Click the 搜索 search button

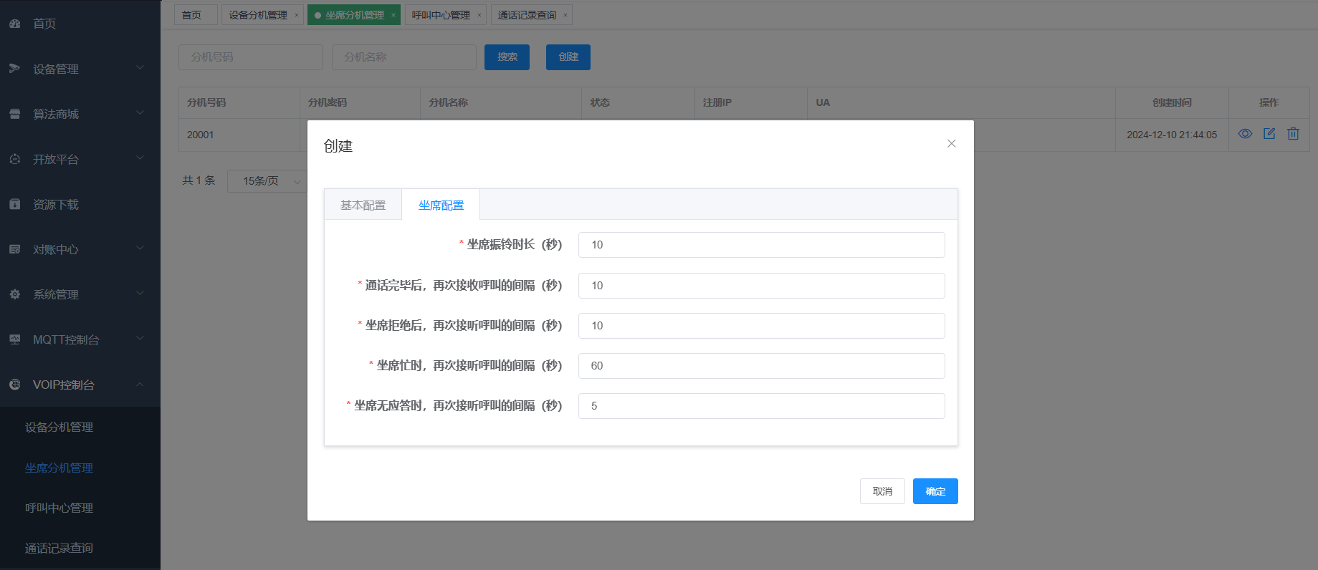point(507,57)
